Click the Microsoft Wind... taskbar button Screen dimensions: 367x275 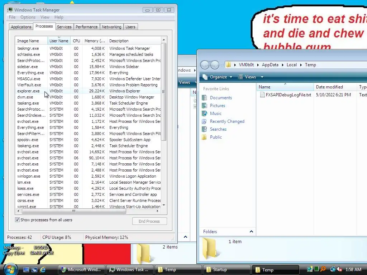(x=81, y=270)
